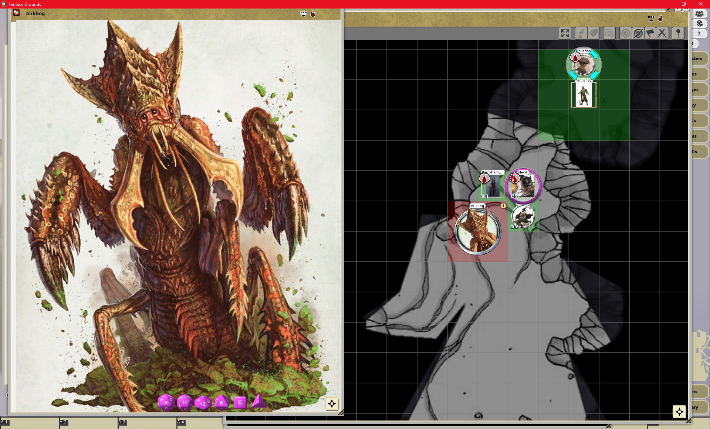
Task: Select hotkey slot A-1
Action: pos(30,423)
